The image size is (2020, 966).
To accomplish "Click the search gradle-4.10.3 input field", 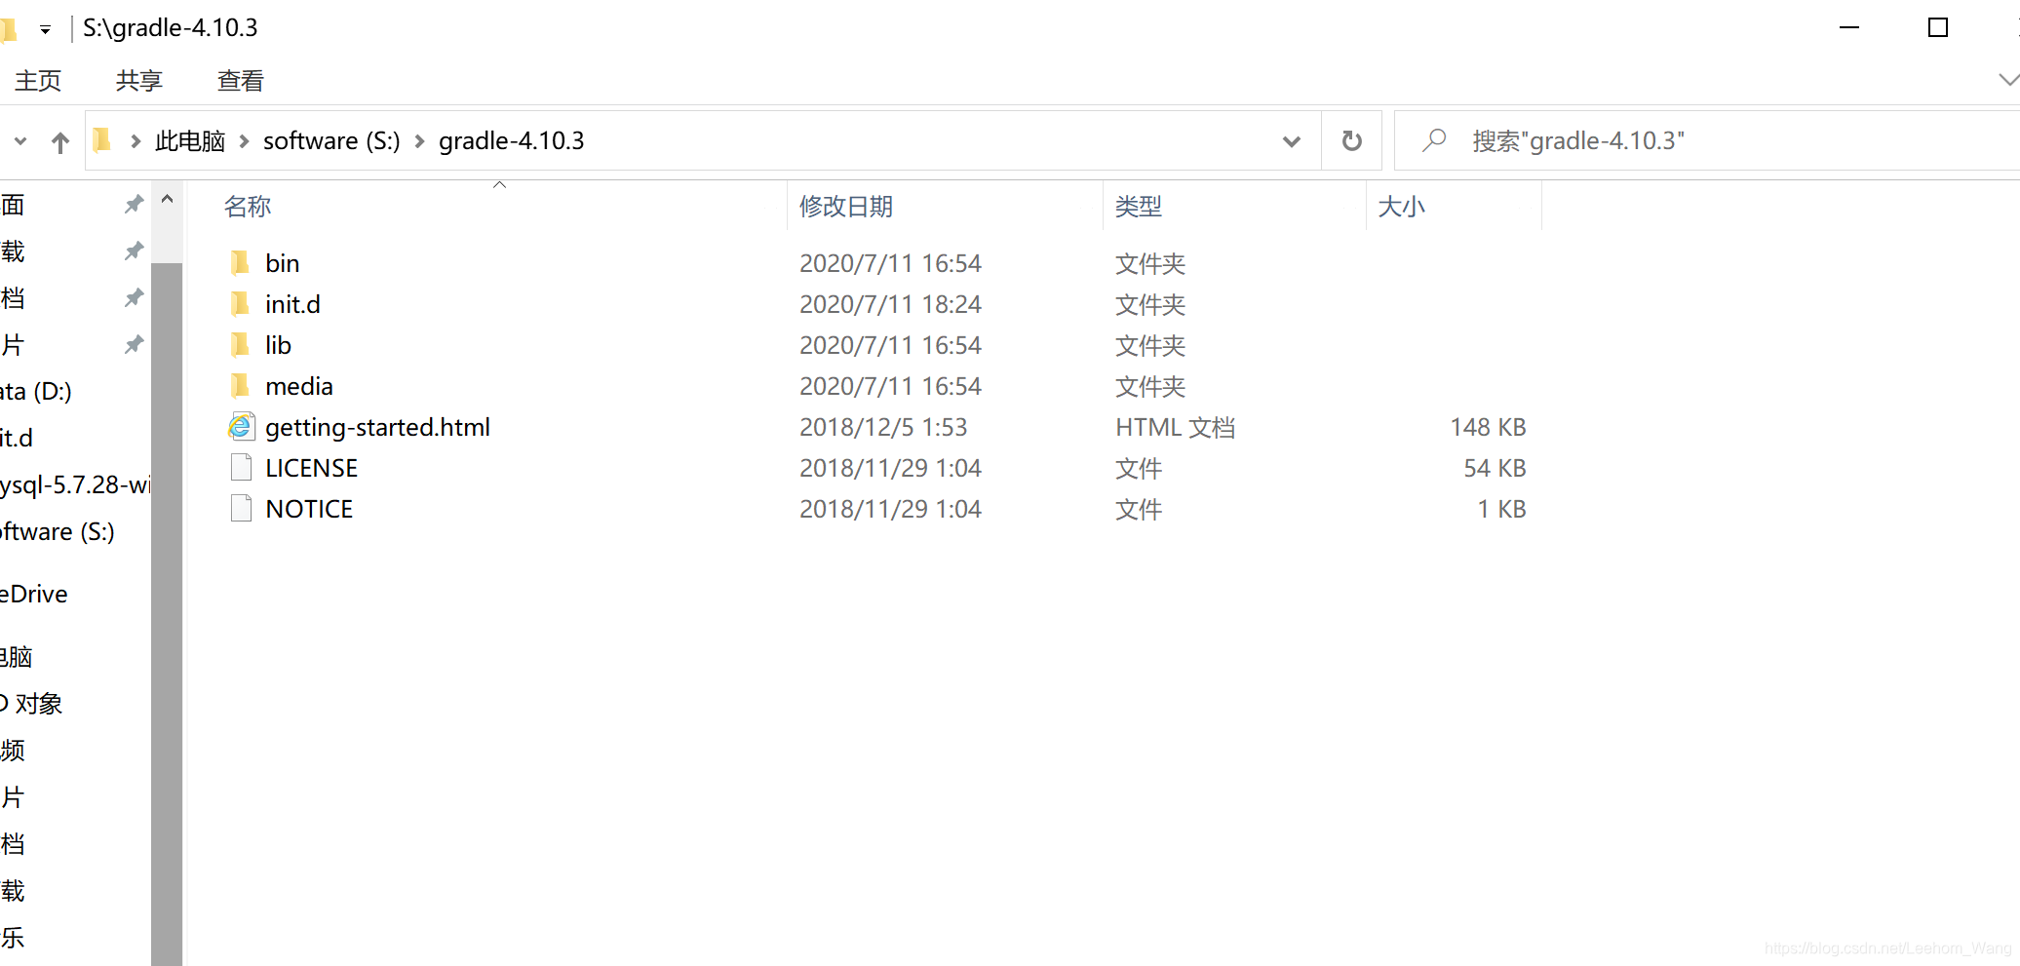I will pyautogui.click(x=1707, y=141).
